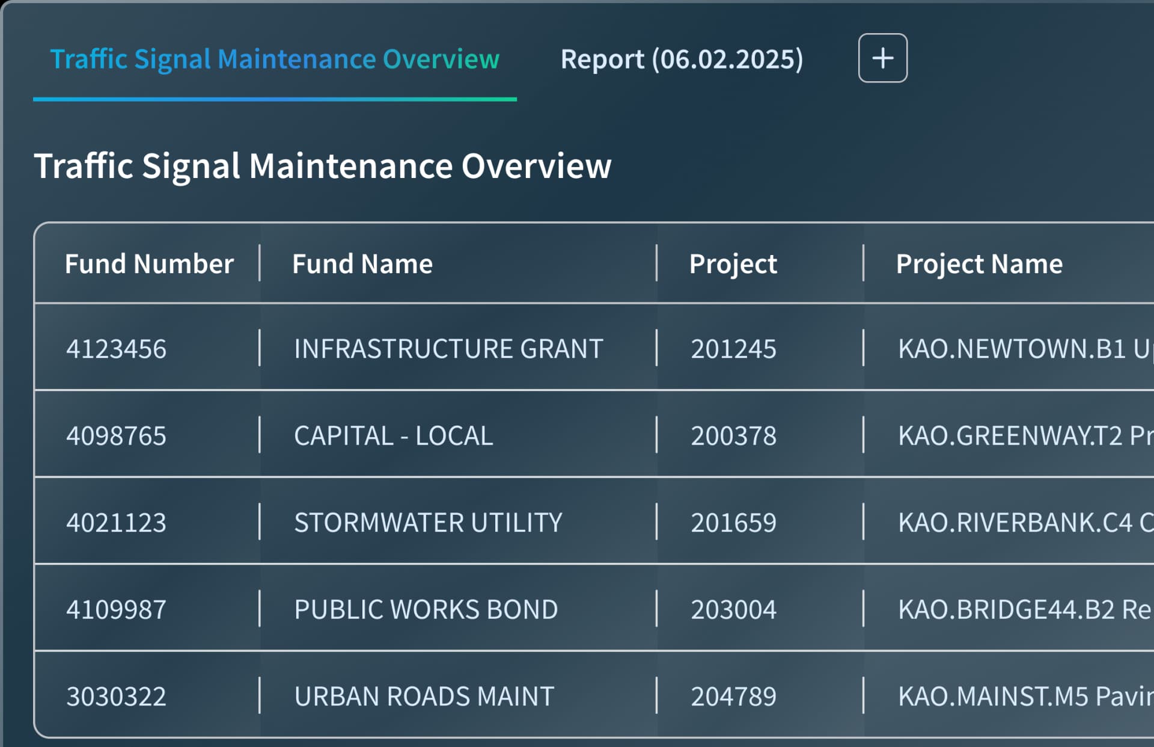Select fund number 4123456 cell
Viewport: 1154px width, 747px height.
tap(116, 349)
